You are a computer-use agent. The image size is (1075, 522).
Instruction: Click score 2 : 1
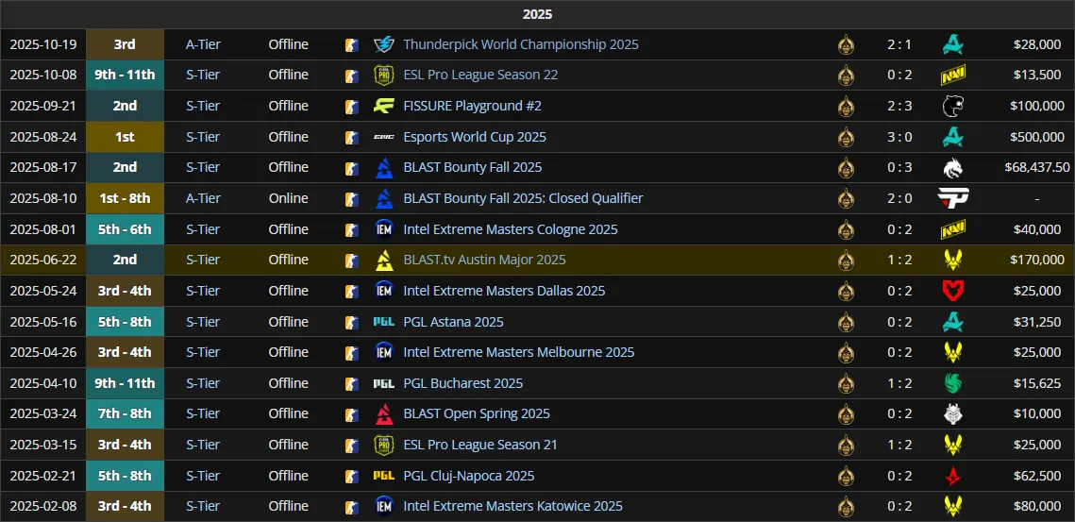coord(899,44)
